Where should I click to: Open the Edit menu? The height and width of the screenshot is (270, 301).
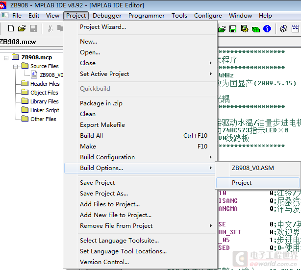[34, 15]
